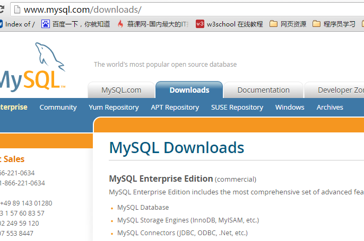Click the page icon in address bar
This screenshot has height=241, width=364.
click(x=17, y=10)
